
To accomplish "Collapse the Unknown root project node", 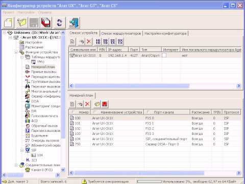I will (x=5, y=32).
